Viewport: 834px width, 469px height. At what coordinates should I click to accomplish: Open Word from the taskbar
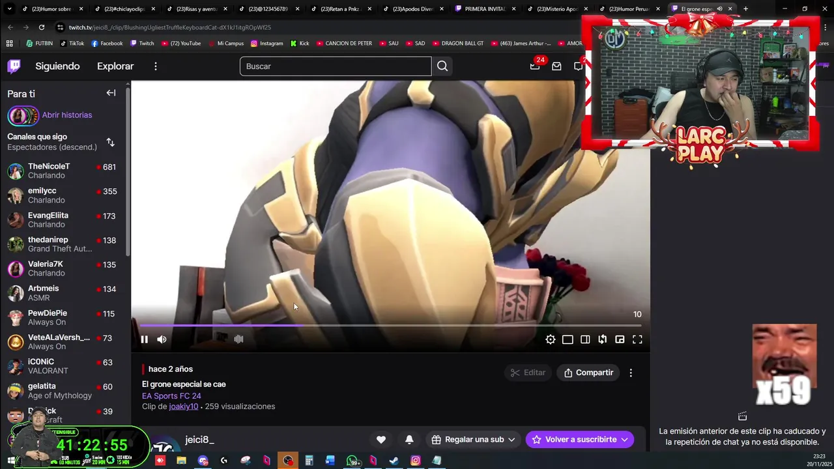click(330, 461)
